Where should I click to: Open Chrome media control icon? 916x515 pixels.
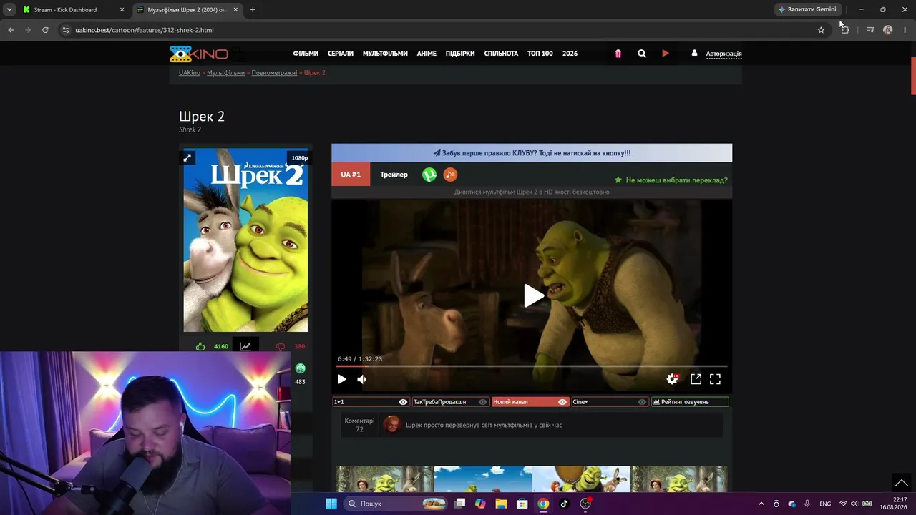(x=870, y=30)
